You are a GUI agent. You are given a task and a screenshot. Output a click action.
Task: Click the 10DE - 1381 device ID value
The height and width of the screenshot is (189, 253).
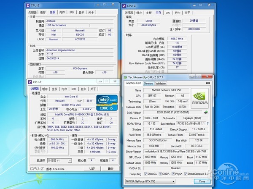(151, 118)
